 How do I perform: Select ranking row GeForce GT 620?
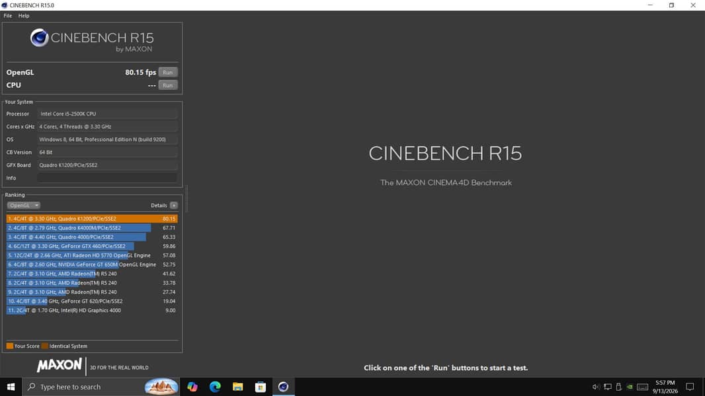(x=92, y=302)
